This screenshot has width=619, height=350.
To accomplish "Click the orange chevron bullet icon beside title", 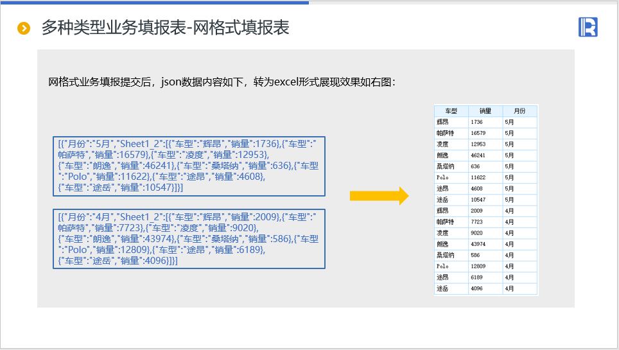I will (x=24, y=28).
